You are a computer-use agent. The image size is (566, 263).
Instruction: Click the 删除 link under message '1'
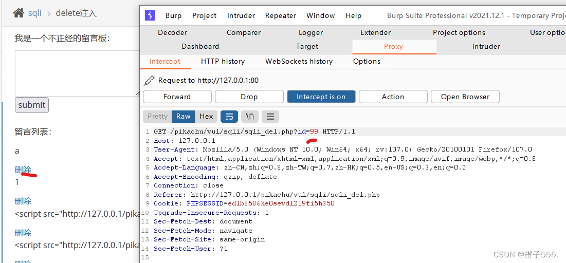point(23,201)
